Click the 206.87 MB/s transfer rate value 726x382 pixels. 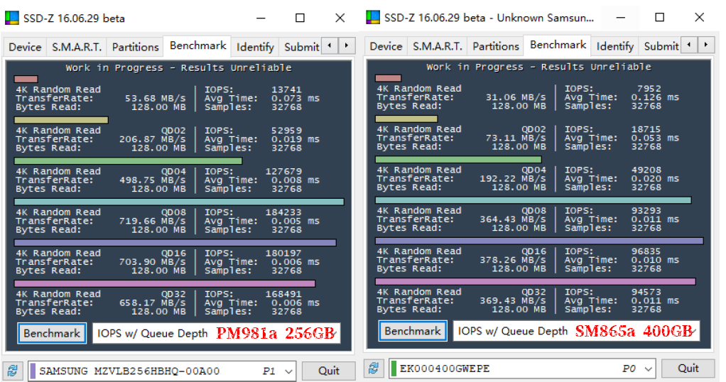(152, 139)
